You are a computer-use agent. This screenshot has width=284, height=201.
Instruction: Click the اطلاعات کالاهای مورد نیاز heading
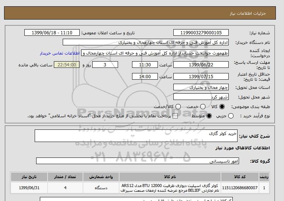[x=243, y=148]
